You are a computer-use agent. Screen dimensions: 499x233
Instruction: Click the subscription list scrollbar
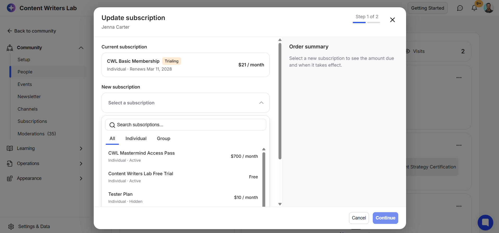(264, 180)
